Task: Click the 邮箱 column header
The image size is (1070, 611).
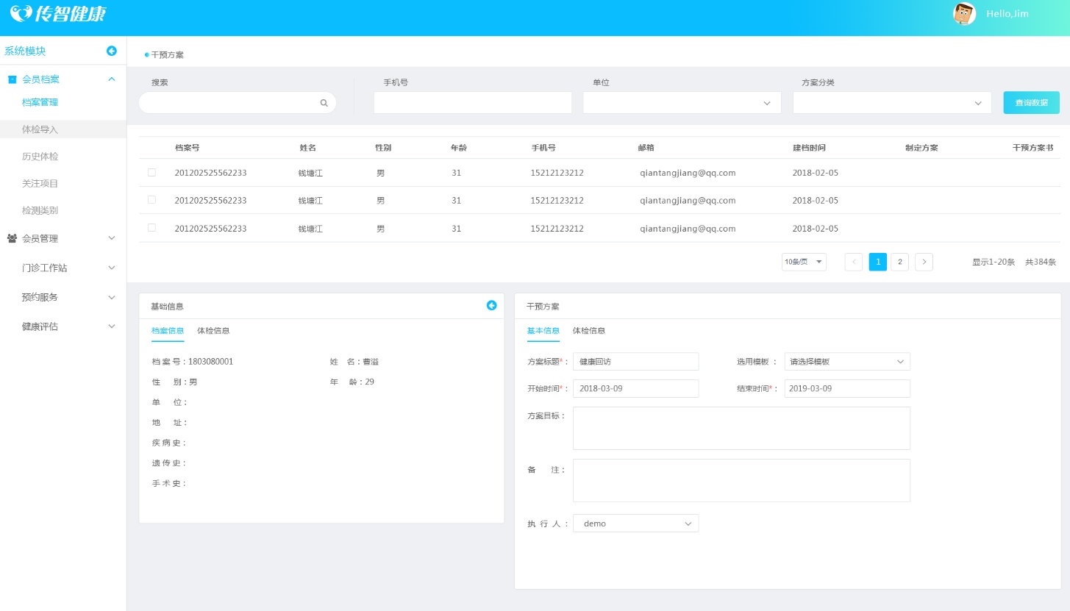Action: [x=646, y=148]
